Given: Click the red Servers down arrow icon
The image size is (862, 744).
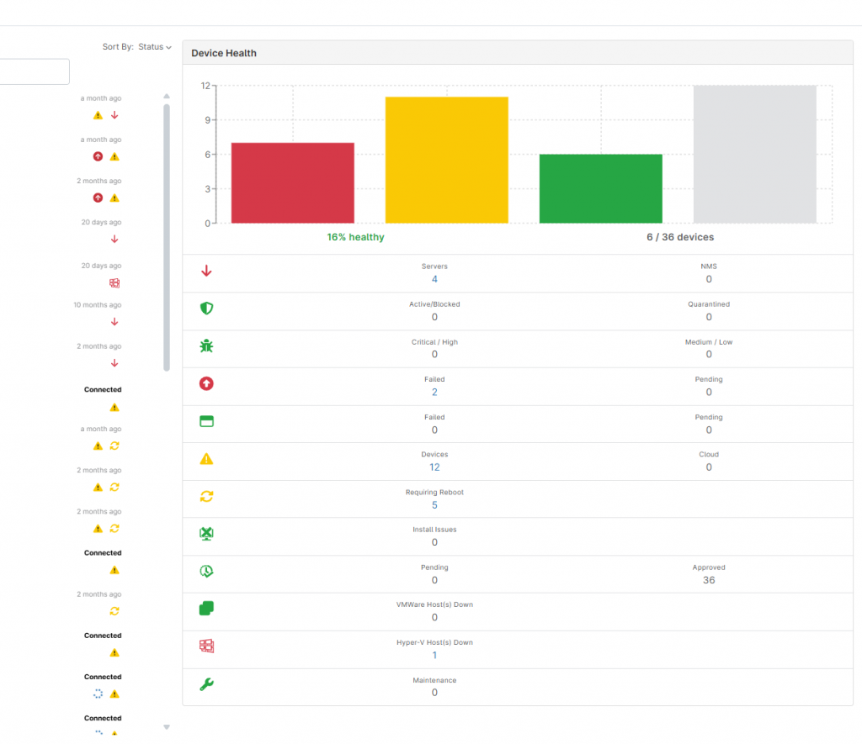Looking at the screenshot, I should pos(206,271).
